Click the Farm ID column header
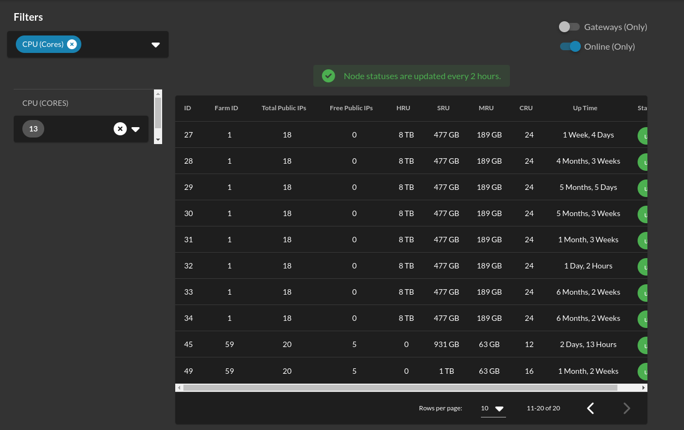Viewport: 684px width, 430px height. point(226,108)
